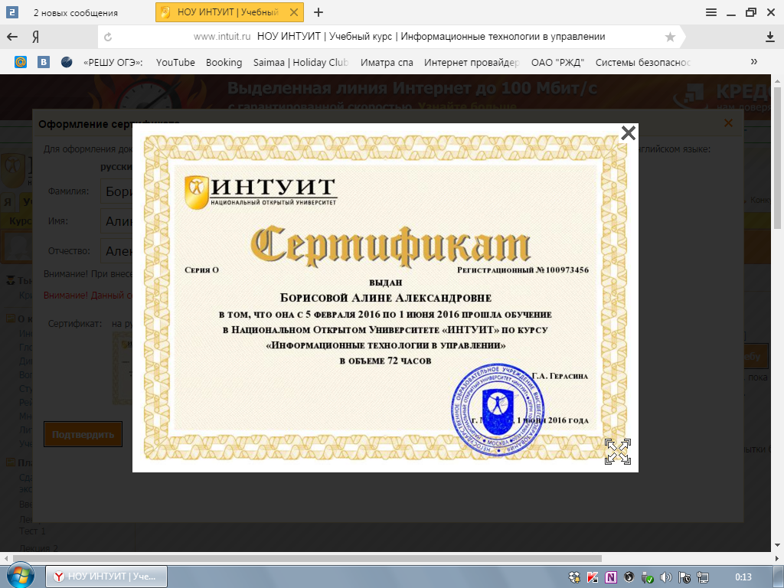Image resolution: width=784 pixels, height=588 pixels.
Task: Open the dark globe bookmark icon
Action: [67, 63]
